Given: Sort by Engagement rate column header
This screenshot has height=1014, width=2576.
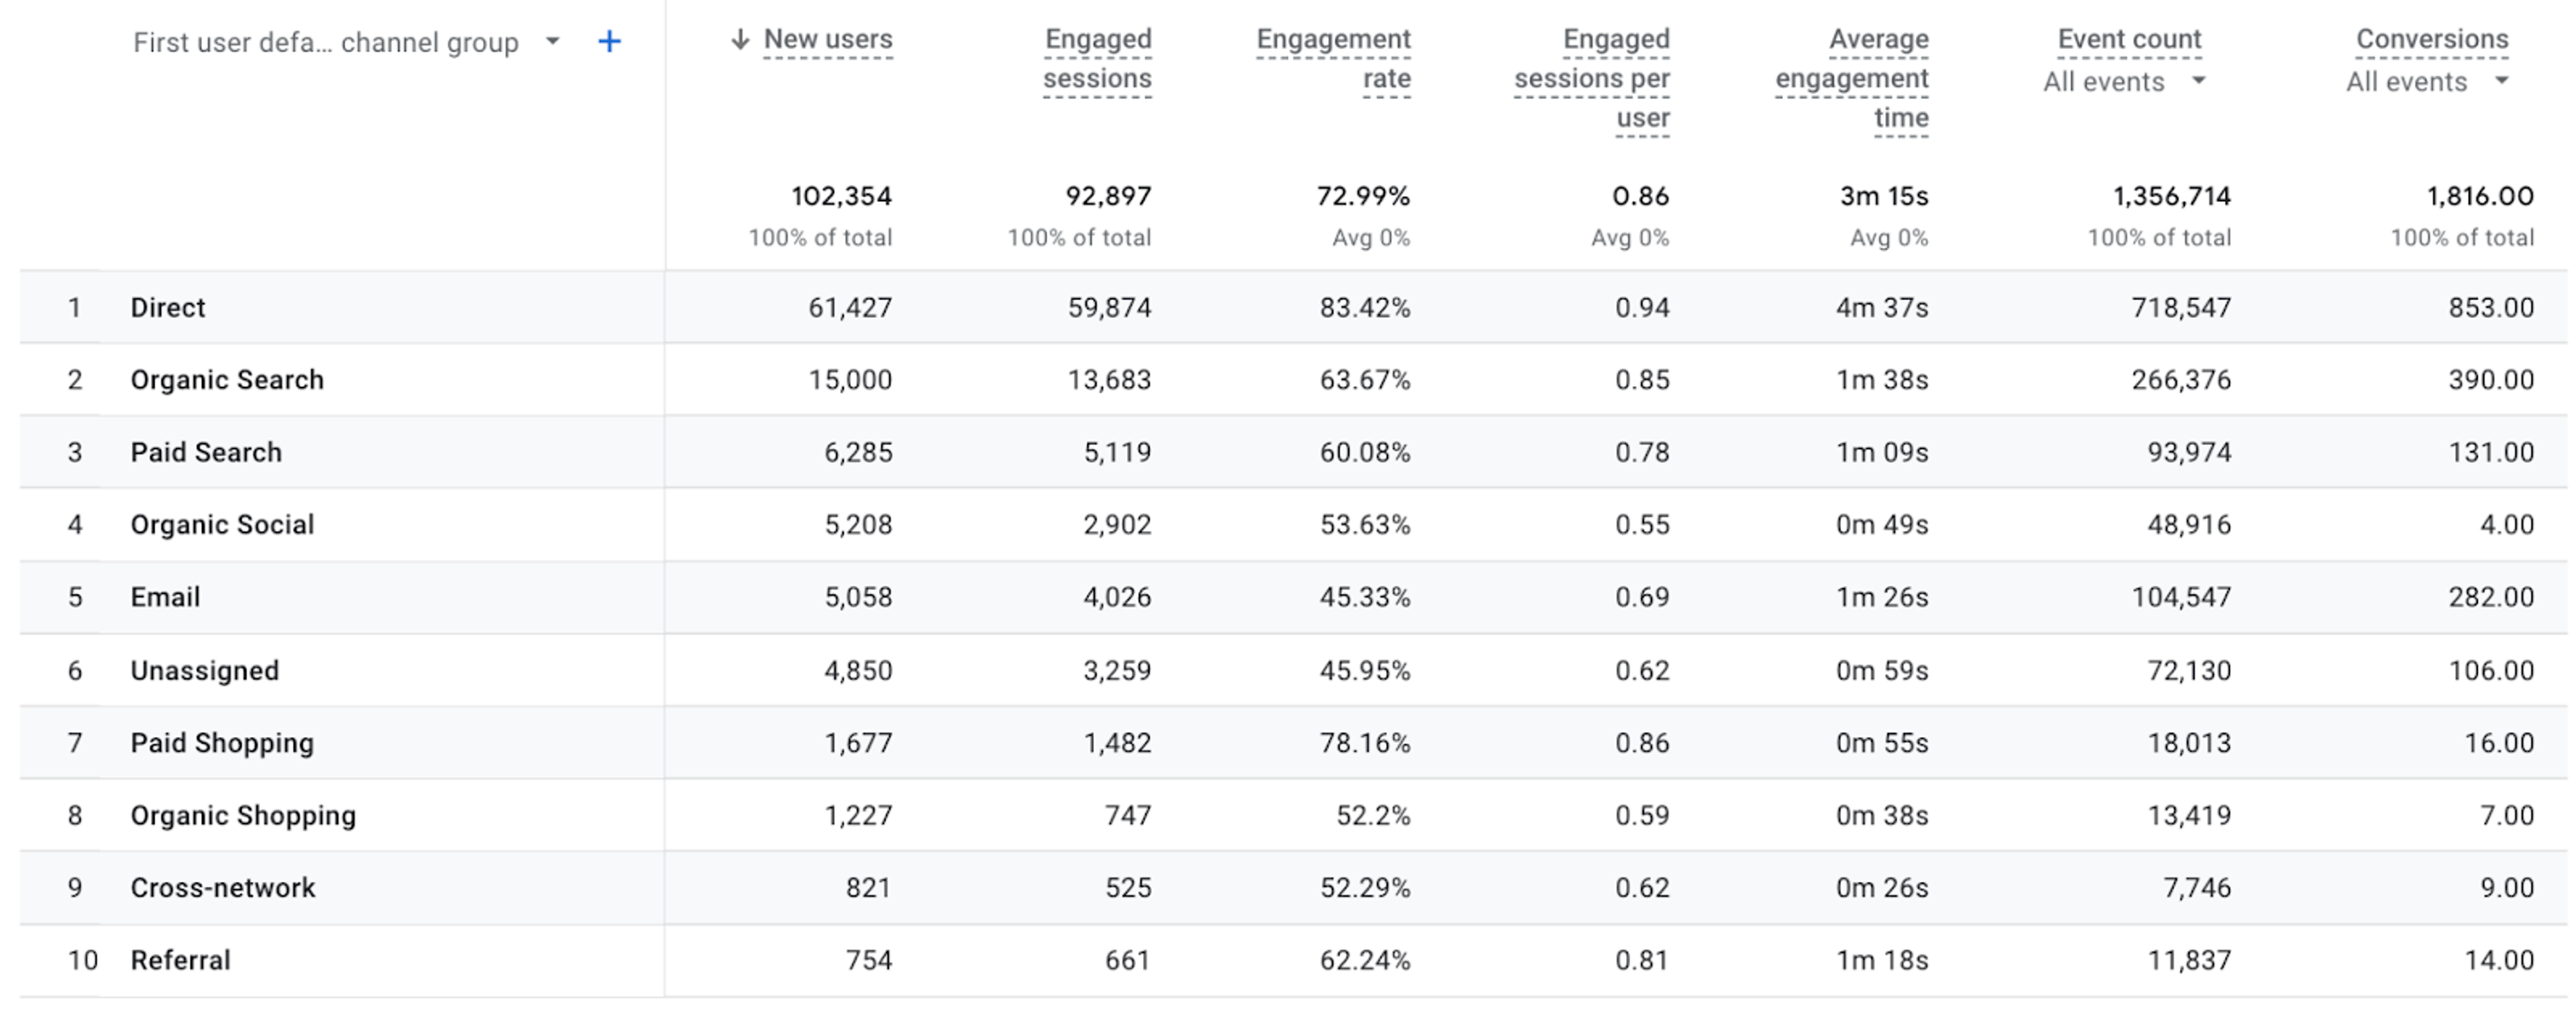Looking at the screenshot, I should tap(1333, 59).
